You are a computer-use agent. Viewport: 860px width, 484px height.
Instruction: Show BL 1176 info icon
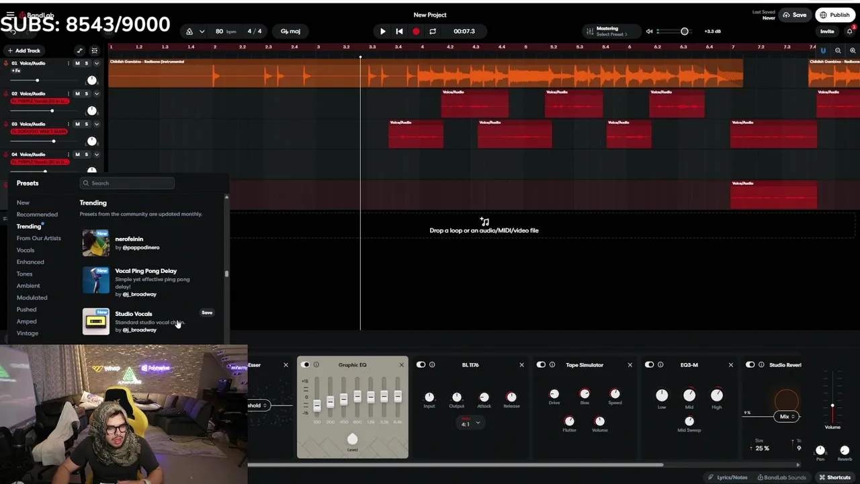coord(432,364)
